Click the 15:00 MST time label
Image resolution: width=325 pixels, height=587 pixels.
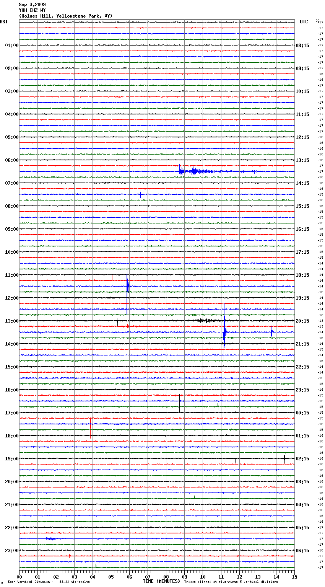click(x=12, y=367)
